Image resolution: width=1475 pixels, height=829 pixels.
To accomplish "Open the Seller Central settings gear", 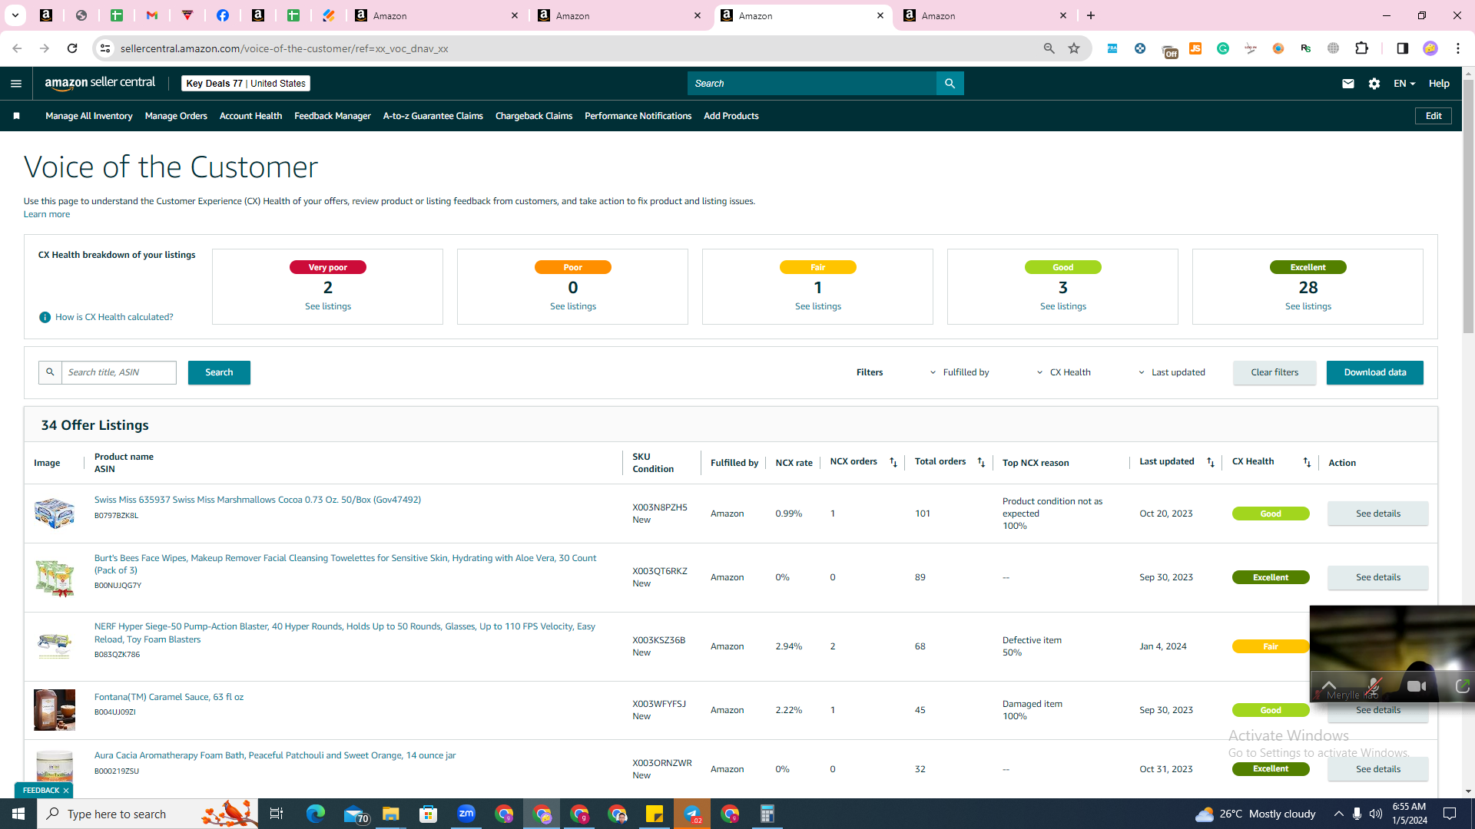I will [x=1374, y=84].
